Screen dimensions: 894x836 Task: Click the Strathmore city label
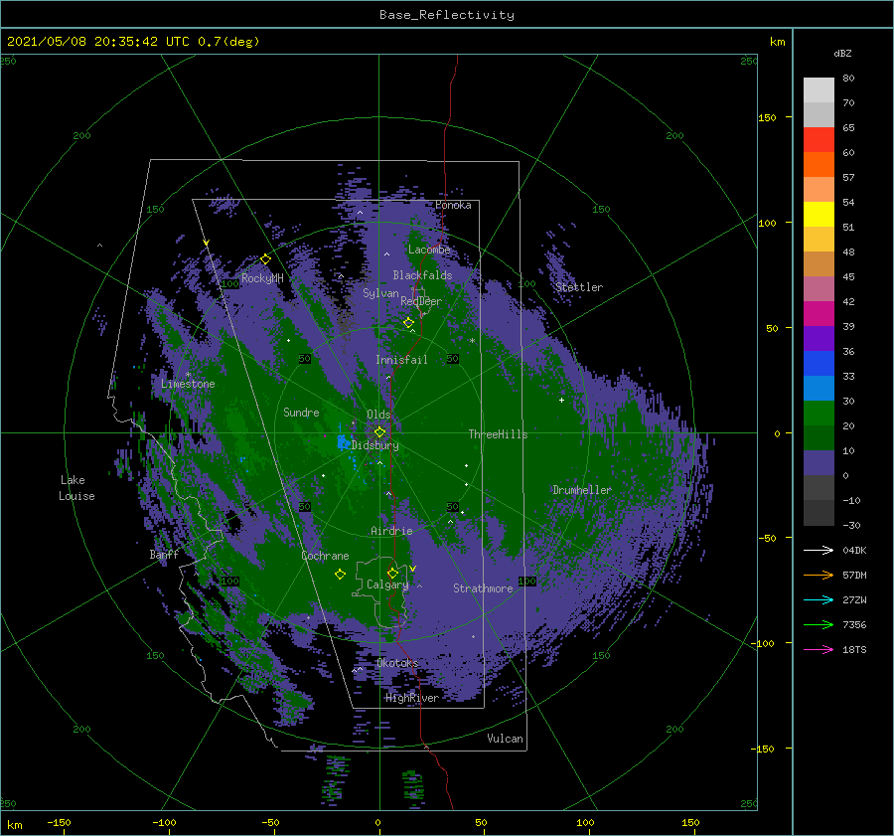point(483,588)
